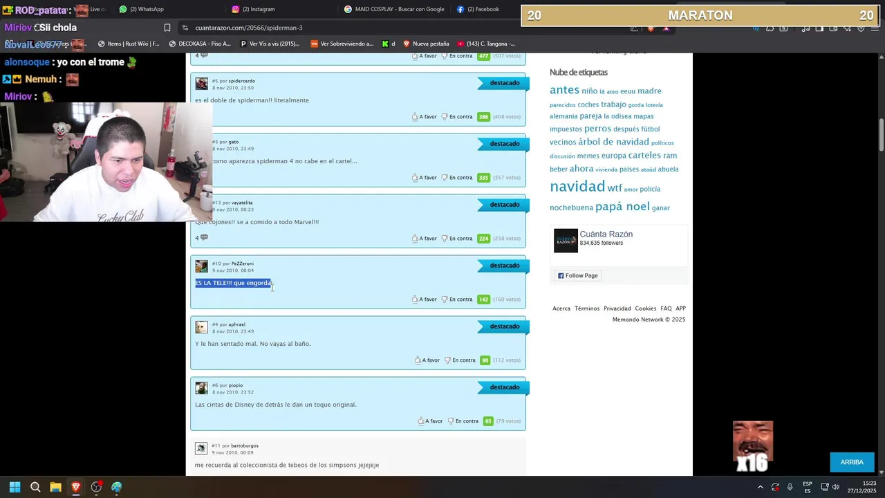The image size is (885, 498).
Task: Click ESP language indicator in tray
Action: pyautogui.click(x=808, y=487)
